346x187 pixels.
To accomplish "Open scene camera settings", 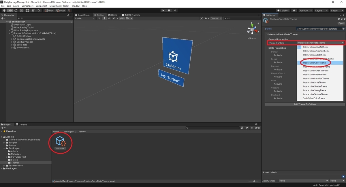I will coord(207,18).
